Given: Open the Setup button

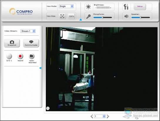Looking at the screenshot, I should (x=140, y=7).
